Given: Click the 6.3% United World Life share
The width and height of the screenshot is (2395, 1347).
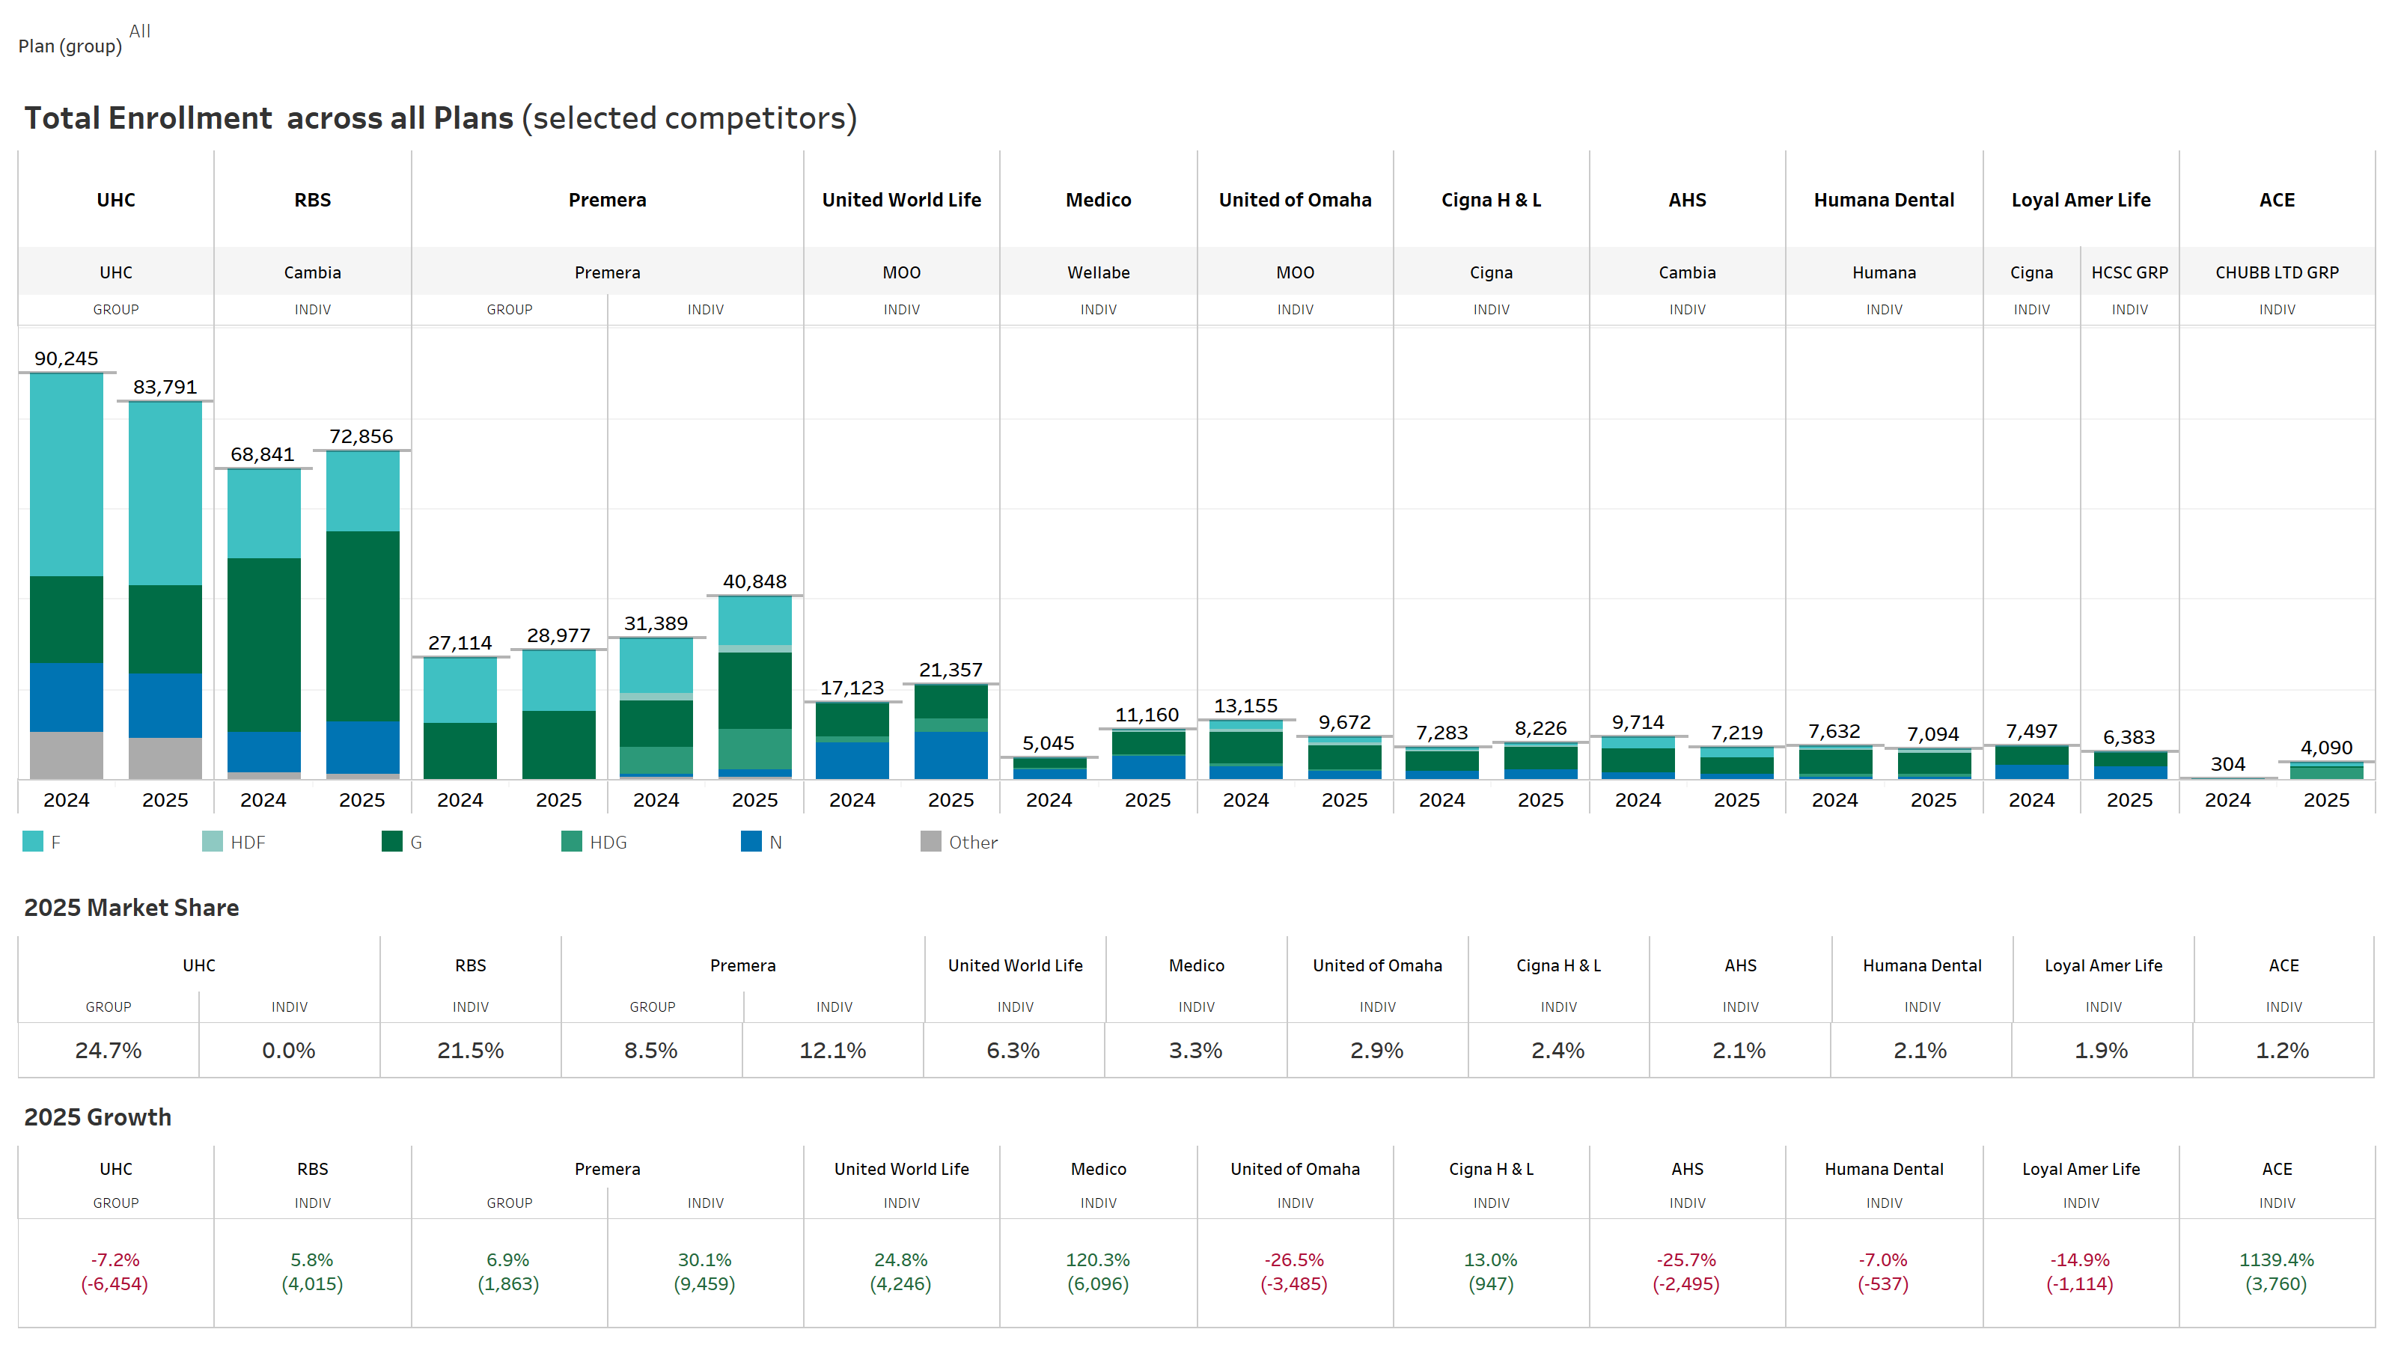Looking at the screenshot, I should 1013,1051.
